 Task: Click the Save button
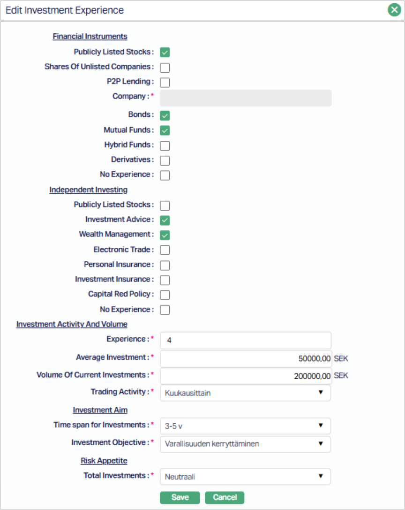click(x=180, y=498)
